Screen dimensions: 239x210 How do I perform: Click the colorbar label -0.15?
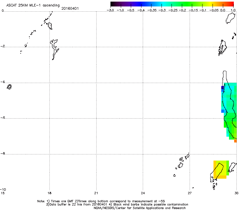pyautogui.click(x=193, y=10)
